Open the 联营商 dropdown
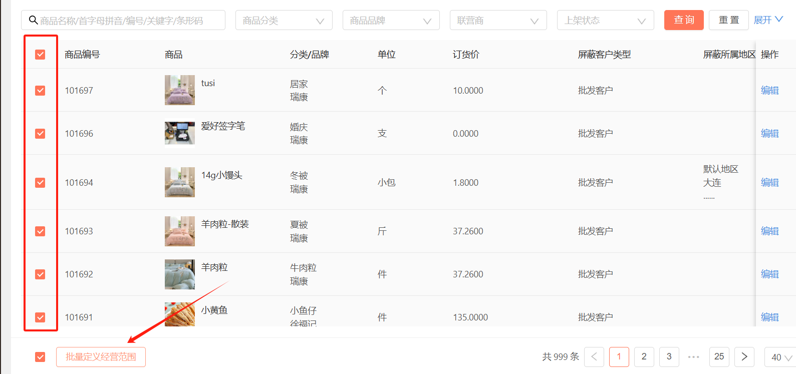The width and height of the screenshot is (796, 374). coord(498,20)
